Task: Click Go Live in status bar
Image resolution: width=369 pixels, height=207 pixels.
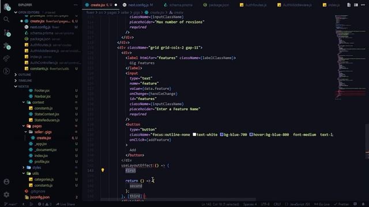Action: pyautogui.click(x=322, y=204)
